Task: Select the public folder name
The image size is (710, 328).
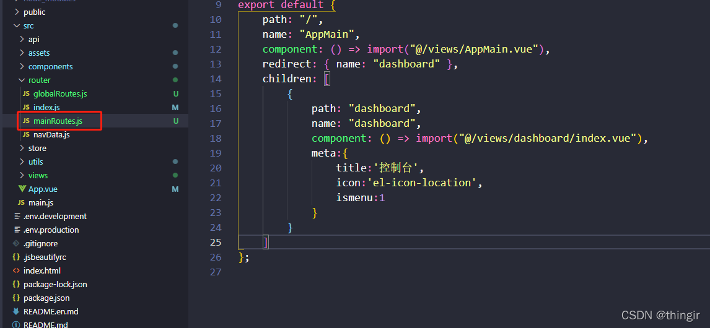Action: point(35,12)
